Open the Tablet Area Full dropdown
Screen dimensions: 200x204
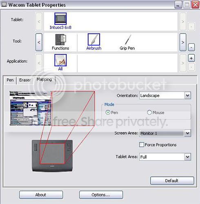tap(165, 157)
